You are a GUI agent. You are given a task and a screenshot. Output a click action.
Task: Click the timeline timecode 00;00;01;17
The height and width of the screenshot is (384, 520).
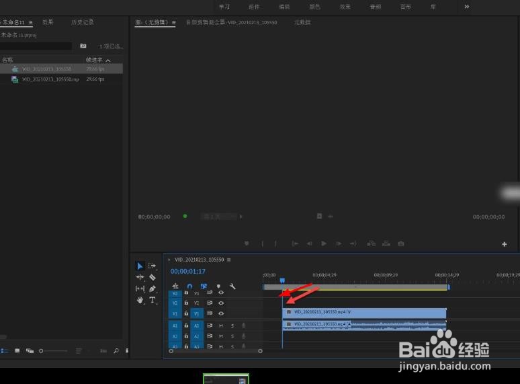tap(188, 272)
